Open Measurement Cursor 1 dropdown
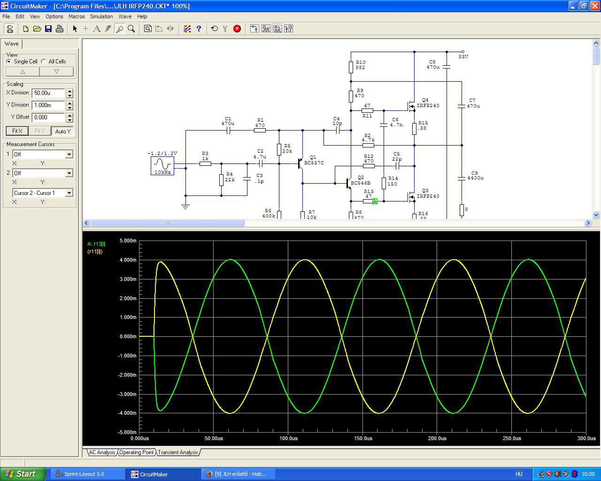The image size is (601, 481). tap(69, 155)
